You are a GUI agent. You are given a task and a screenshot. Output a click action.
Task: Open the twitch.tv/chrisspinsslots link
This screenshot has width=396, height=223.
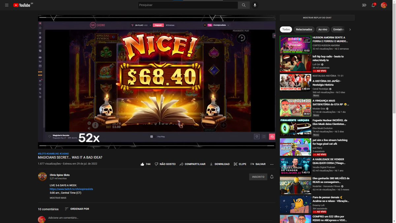(x=71, y=189)
